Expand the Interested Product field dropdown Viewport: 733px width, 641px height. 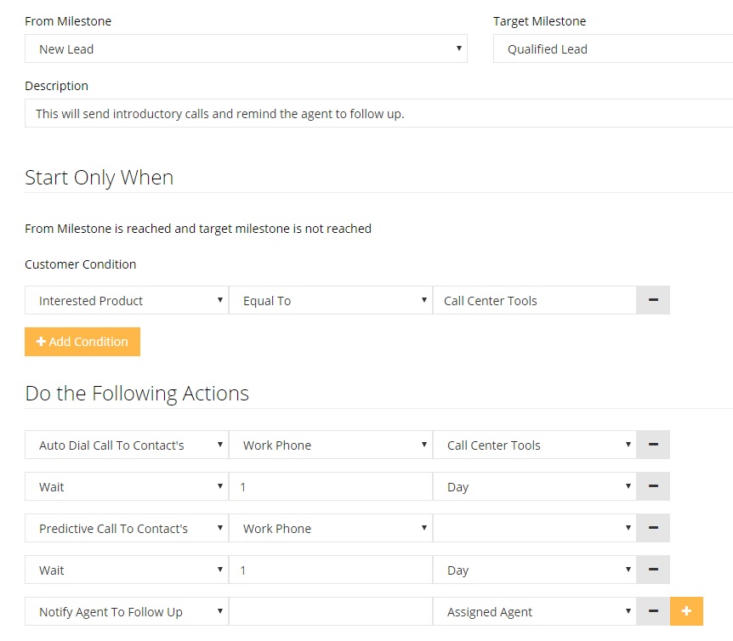click(127, 300)
